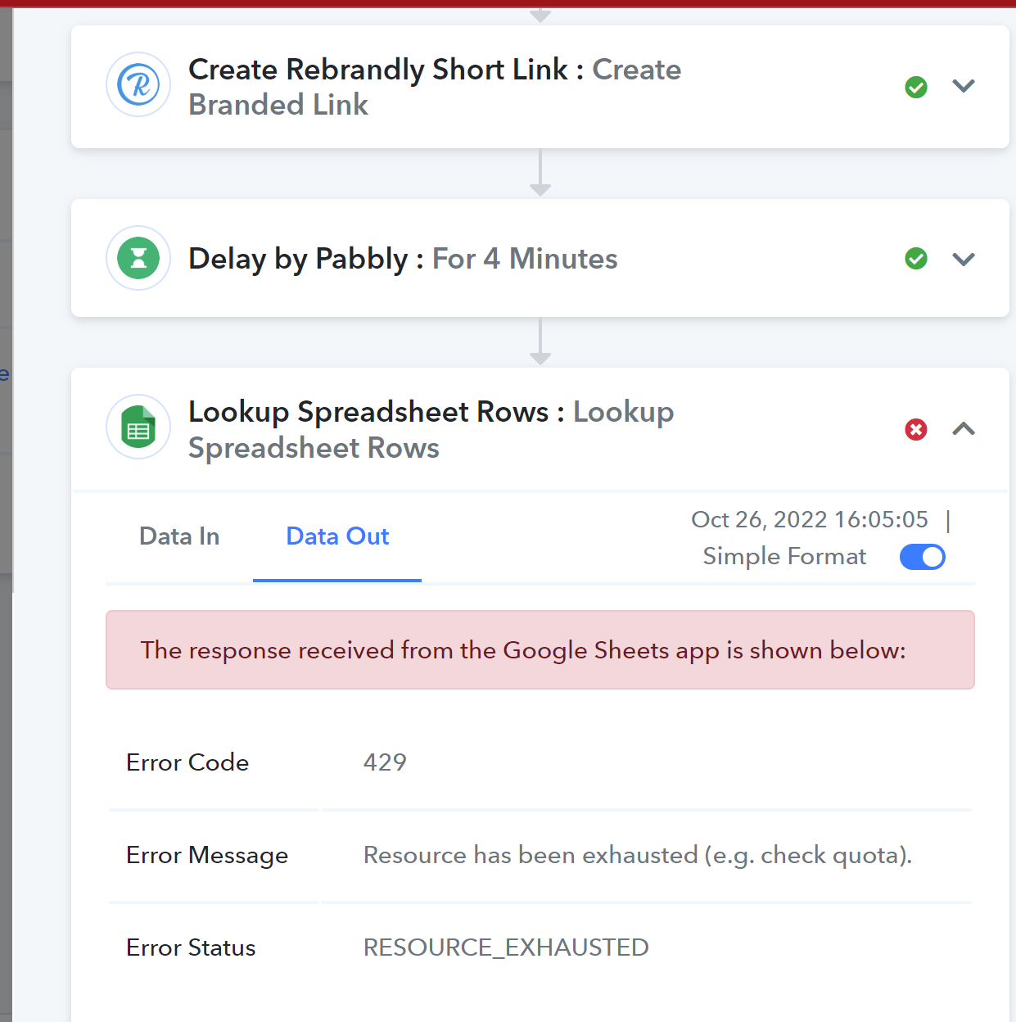Click the Resource has been exhausted message
This screenshot has width=1016, height=1022.
(x=638, y=855)
